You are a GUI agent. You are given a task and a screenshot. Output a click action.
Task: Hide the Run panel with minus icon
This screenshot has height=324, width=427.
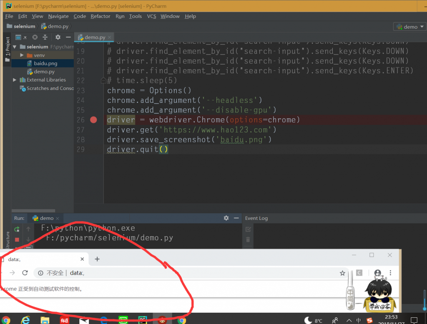(236, 218)
